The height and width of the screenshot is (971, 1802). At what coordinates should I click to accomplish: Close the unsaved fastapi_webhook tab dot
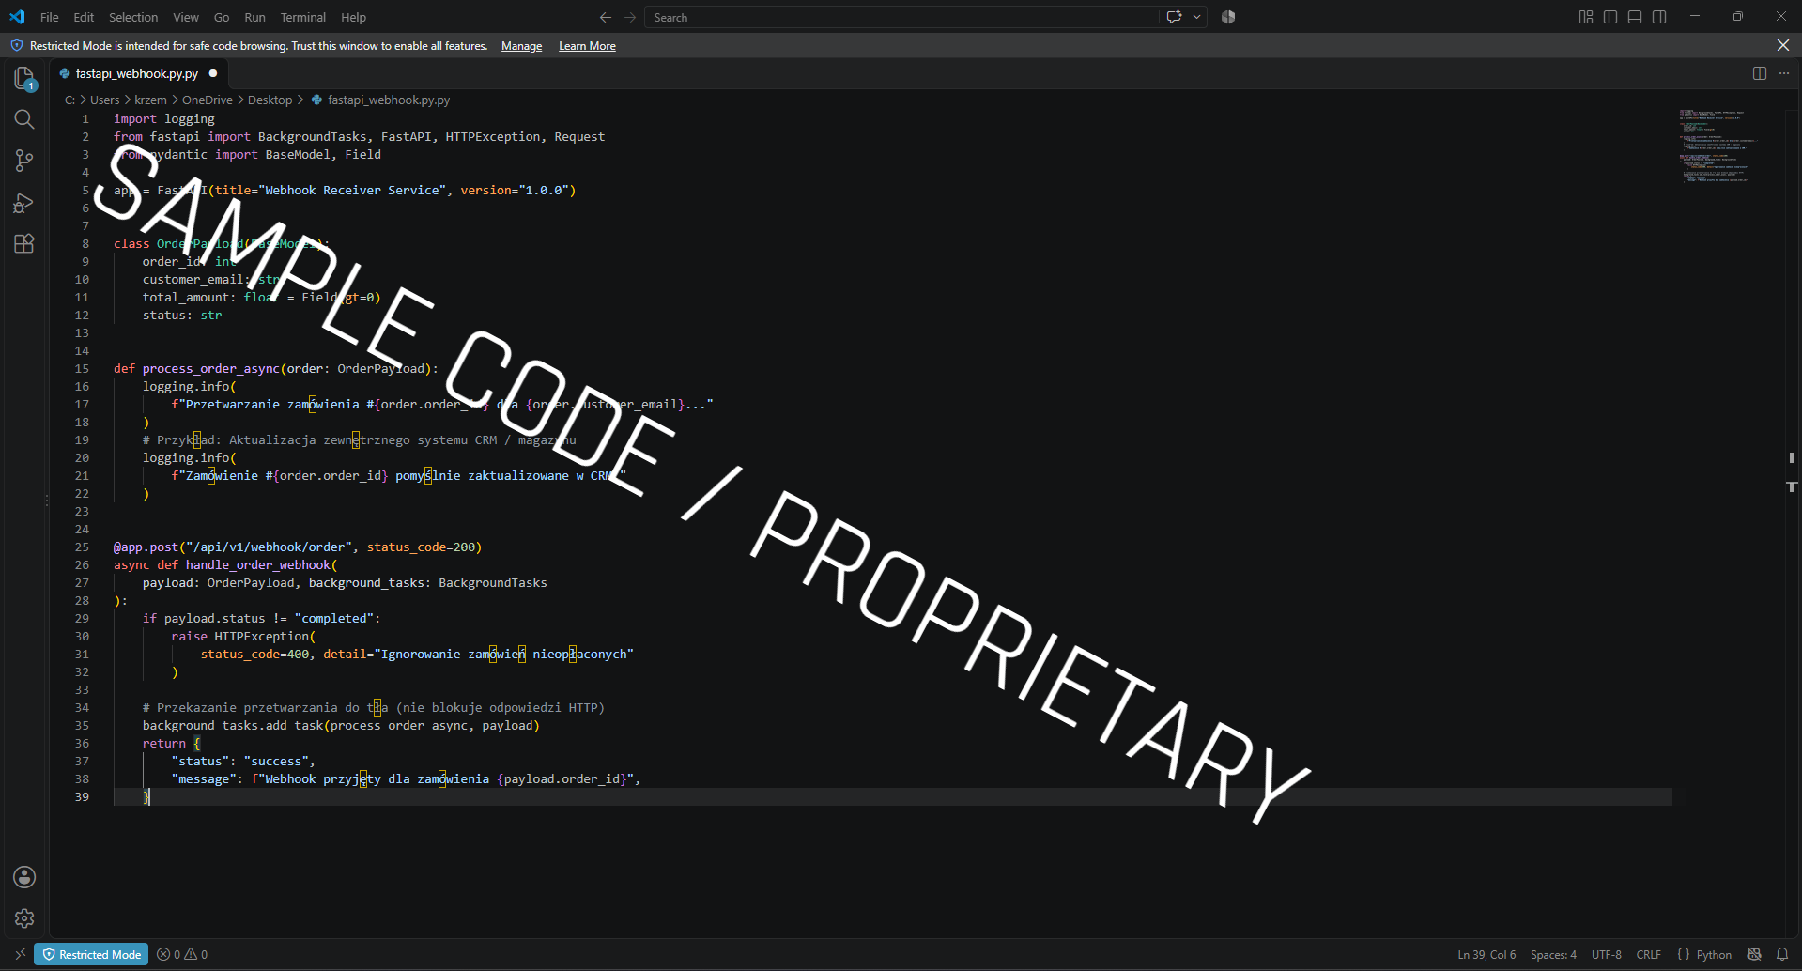coord(213,73)
